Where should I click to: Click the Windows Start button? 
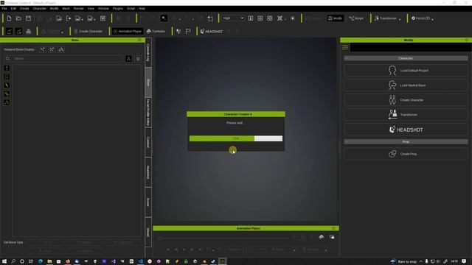(4, 261)
